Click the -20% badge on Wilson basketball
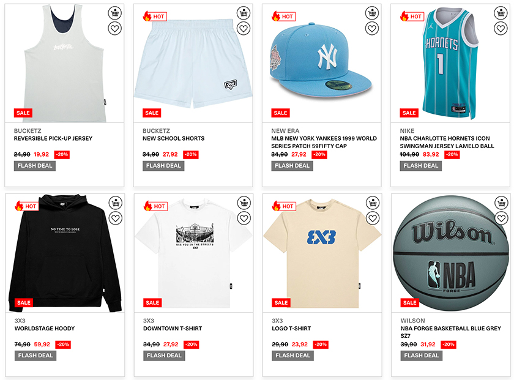Image resolution: width=514 pixels, height=380 pixels. coord(449,345)
